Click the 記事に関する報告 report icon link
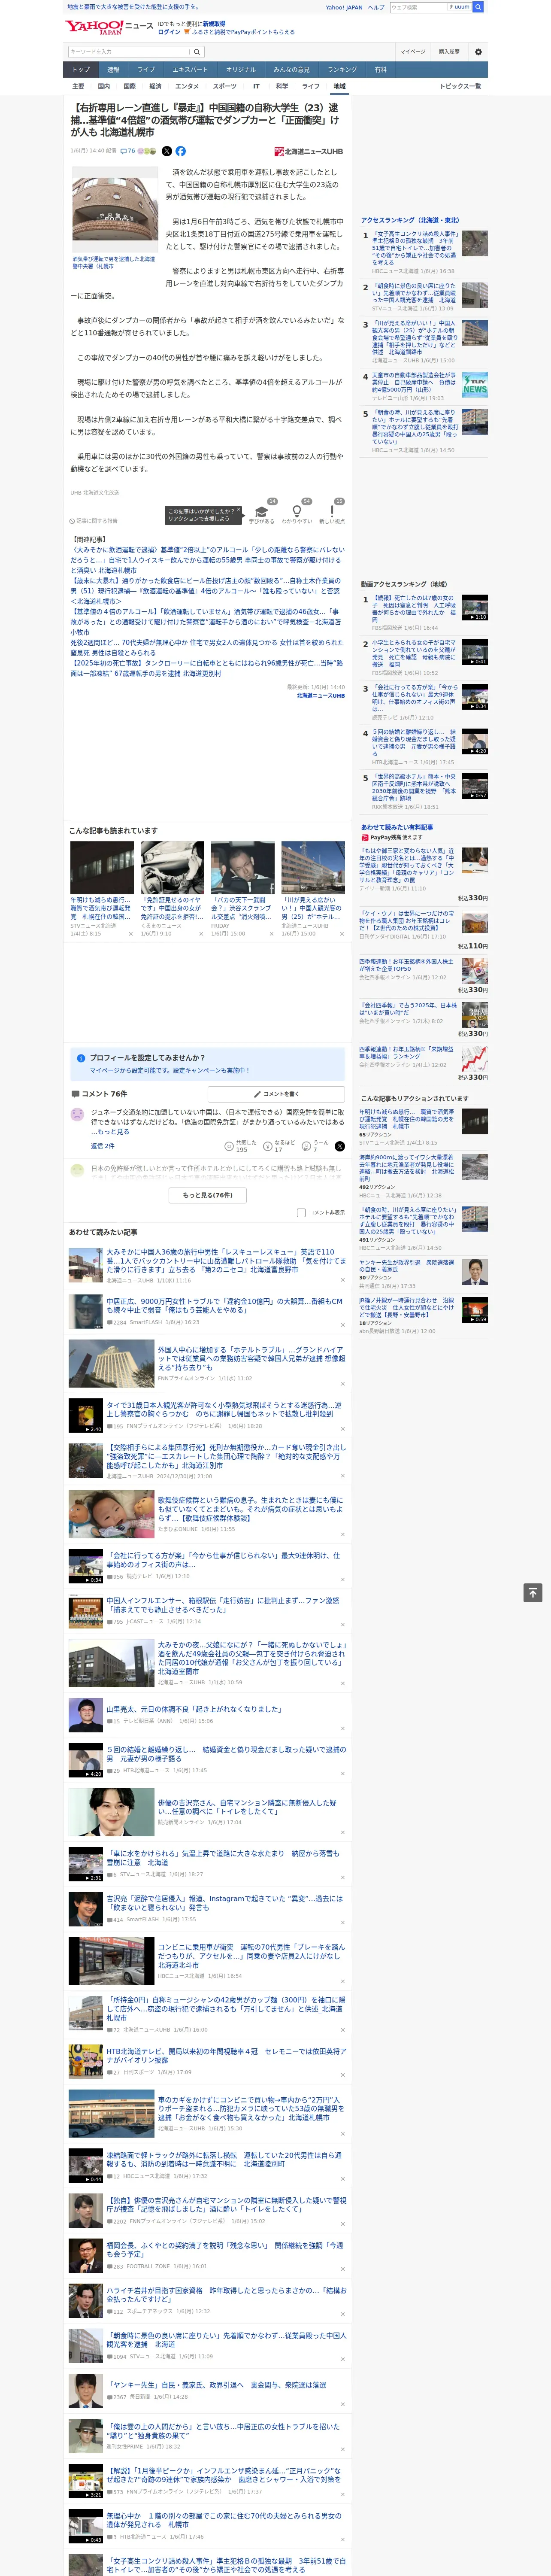Image resolution: width=551 pixels, height=2576 pixels. pyautogui.click(x=94, y=521)
